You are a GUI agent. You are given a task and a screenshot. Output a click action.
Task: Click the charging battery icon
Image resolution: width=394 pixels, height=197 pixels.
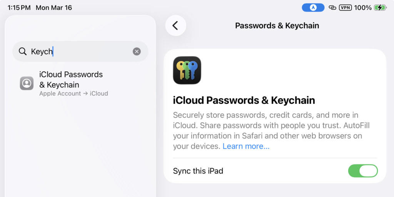click(x=380, y=8)
